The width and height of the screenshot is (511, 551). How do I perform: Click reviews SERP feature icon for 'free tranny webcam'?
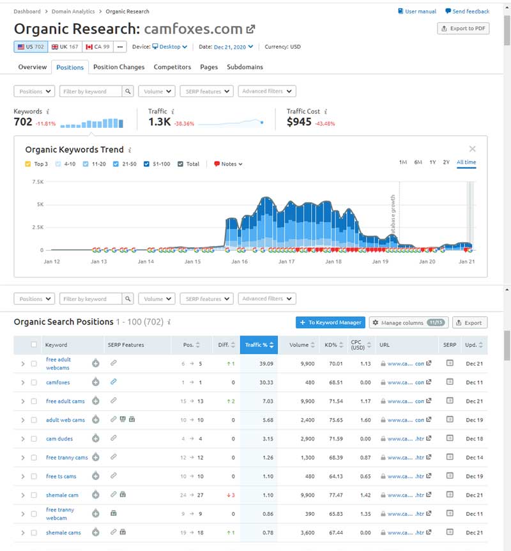point(114,513)
